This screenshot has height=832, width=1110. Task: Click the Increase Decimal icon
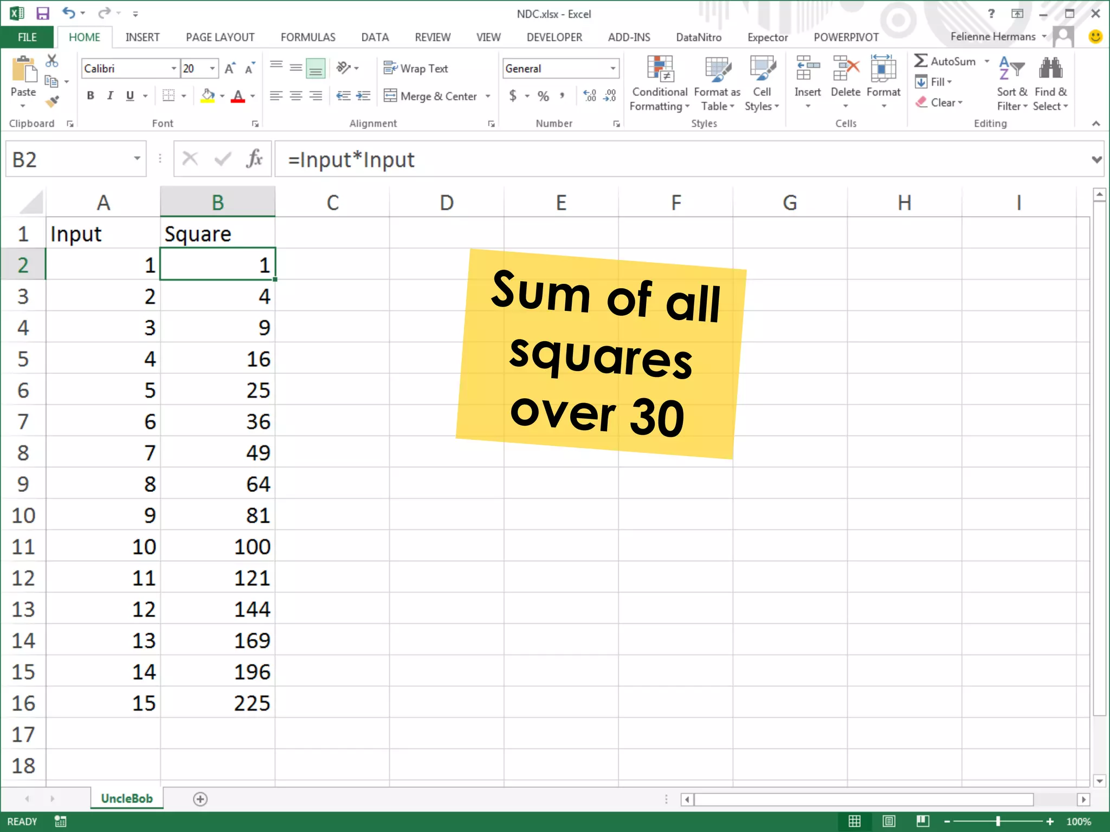click(590, 96)
